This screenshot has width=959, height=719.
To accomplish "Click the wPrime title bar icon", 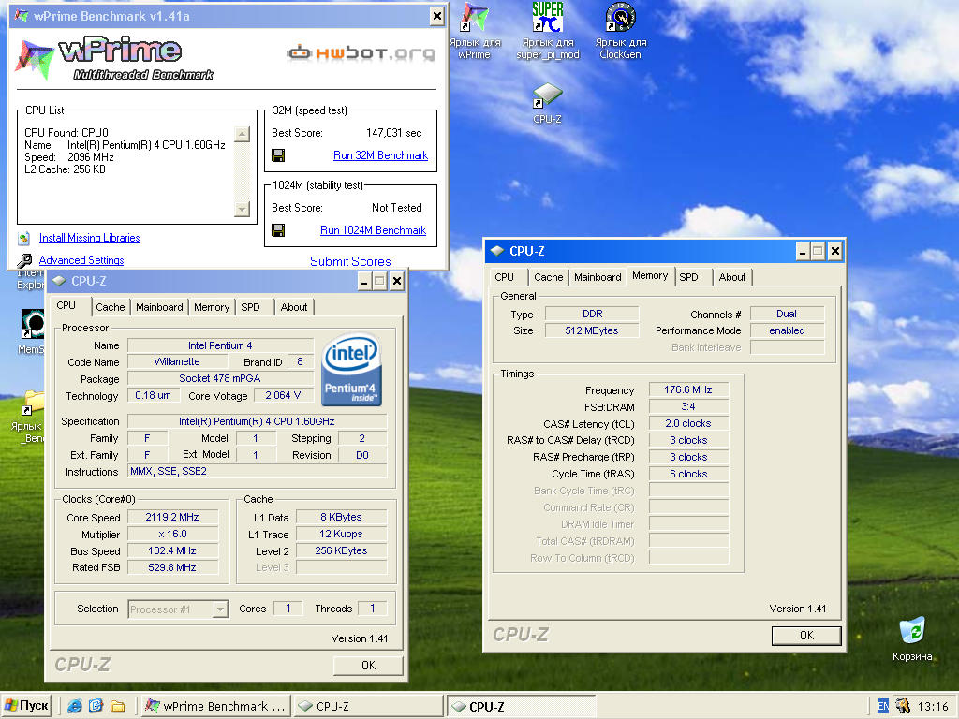I will click(x=22, y=16).
